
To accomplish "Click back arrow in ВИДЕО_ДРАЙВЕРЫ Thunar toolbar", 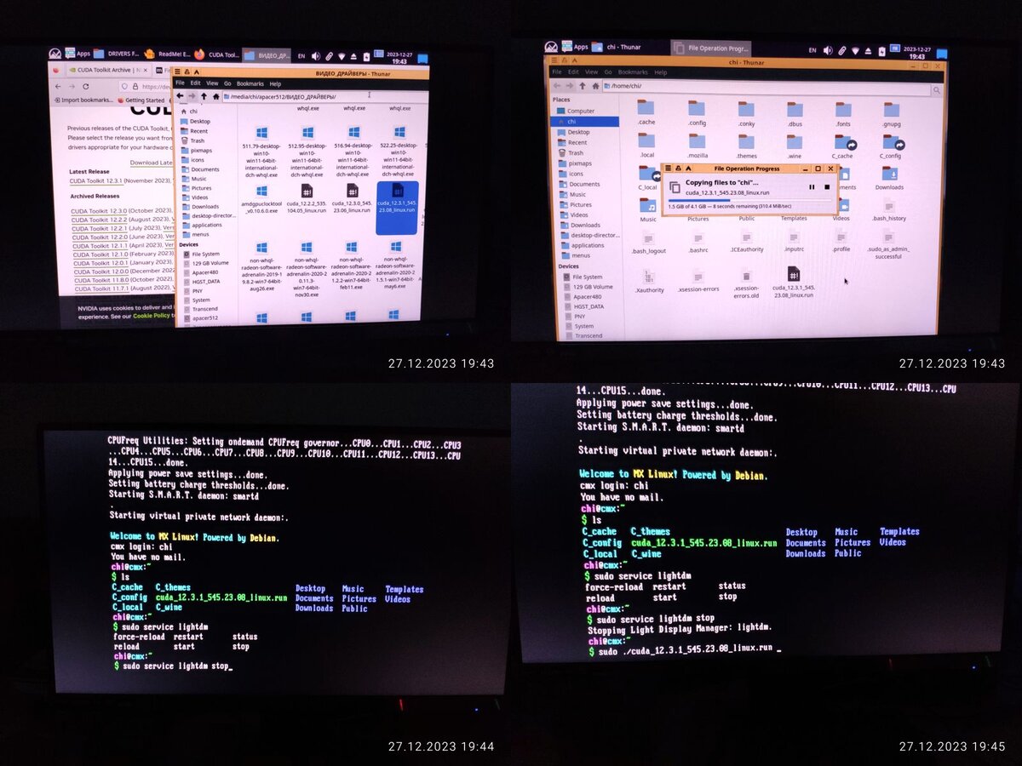I will coord(180,96).
